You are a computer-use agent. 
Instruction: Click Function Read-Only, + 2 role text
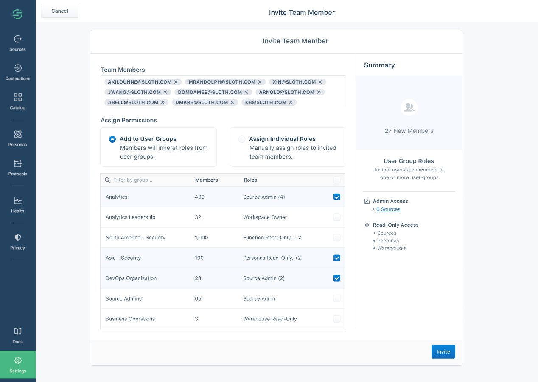pos(272,238)
